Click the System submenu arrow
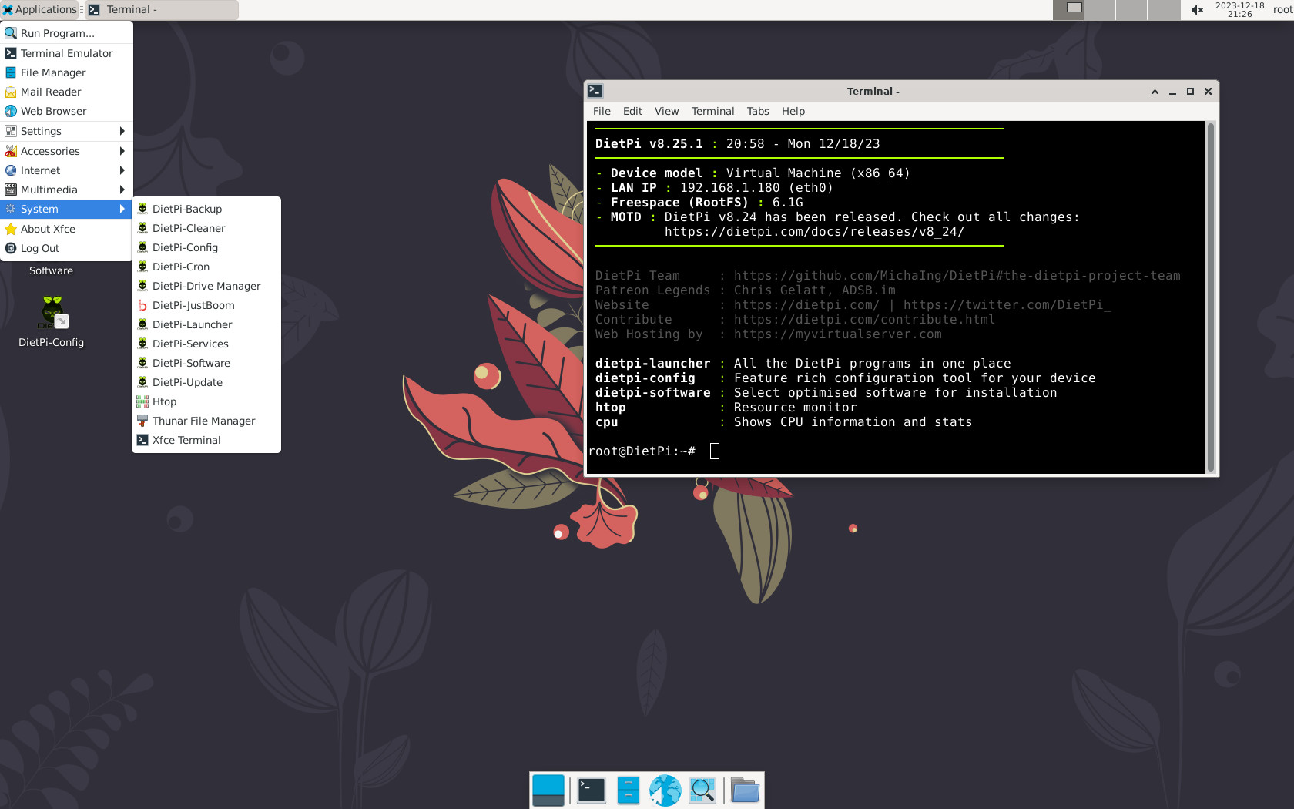 [x=122, y=209]
